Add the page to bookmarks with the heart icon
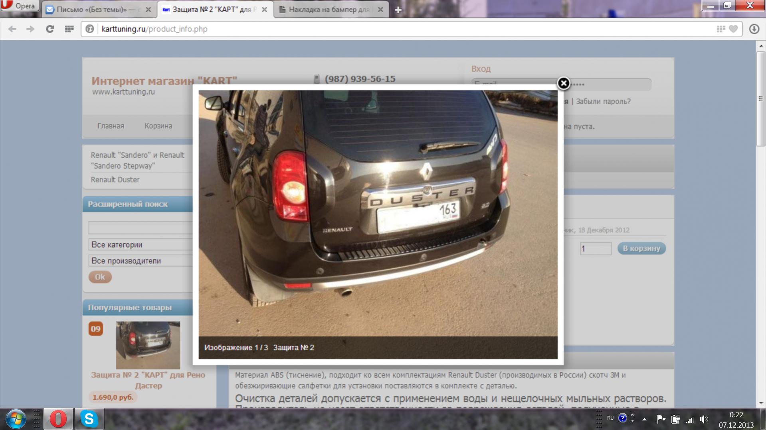 click(733, 29)
